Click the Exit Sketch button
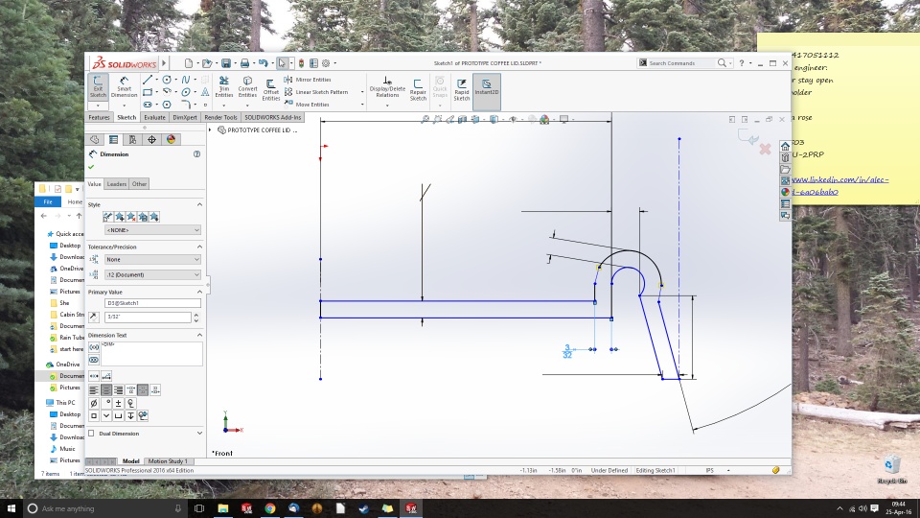Screen dimensions: 920x518 (x=98, y=87)
